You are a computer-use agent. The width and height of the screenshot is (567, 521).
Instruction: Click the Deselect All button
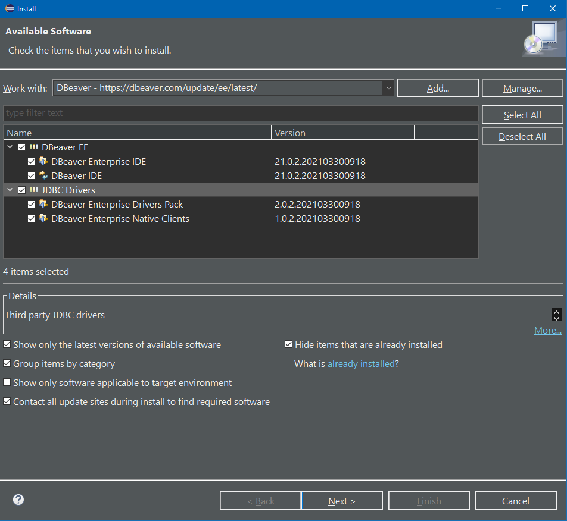[522, 136]
